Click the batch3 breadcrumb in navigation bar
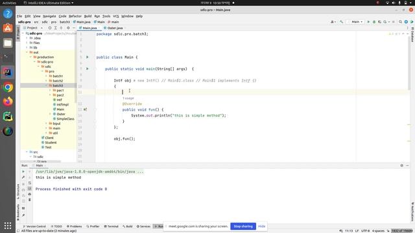The width and height of the screenshot is (415, 233). [65, 22]
